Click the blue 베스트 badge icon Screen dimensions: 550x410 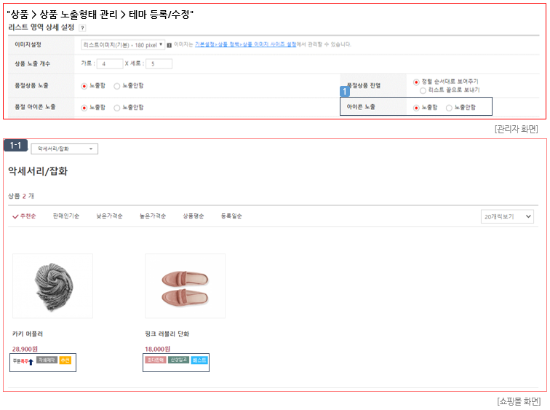pyautogui.click(x=199, y=360)
